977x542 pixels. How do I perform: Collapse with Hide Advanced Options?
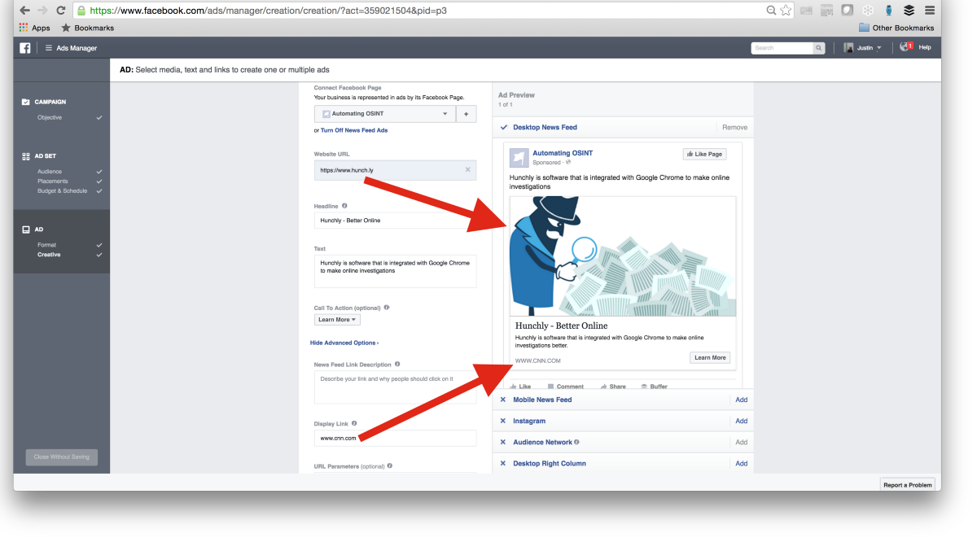(x=344, y=343)
